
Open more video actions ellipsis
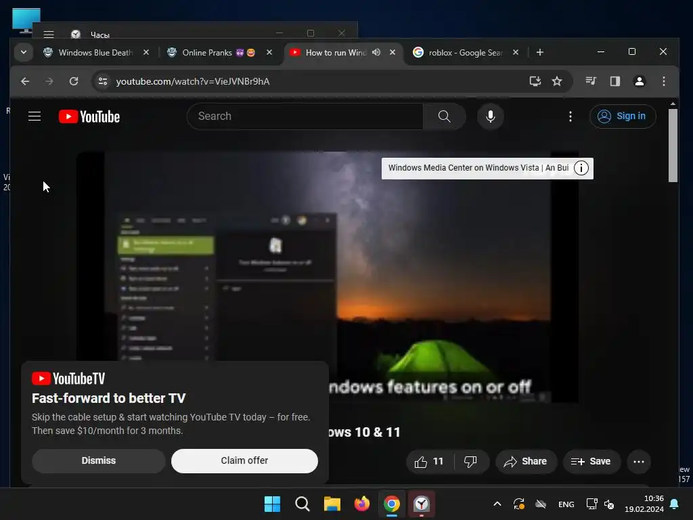click(x=639, y=462)
